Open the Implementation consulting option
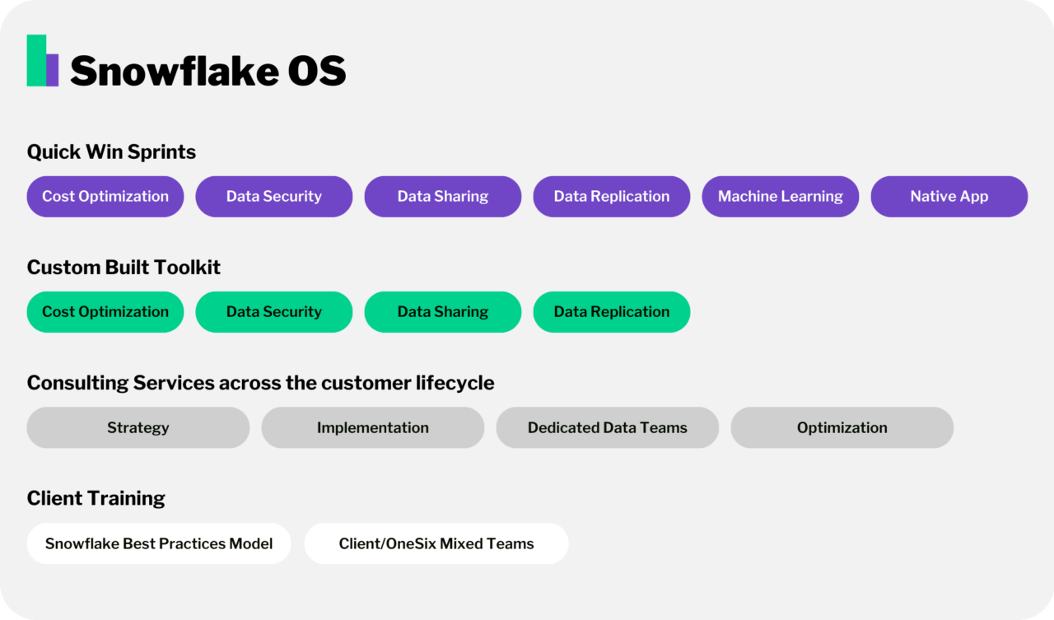The height and width of the screenshot is (620, 1054). pos(372,427)
